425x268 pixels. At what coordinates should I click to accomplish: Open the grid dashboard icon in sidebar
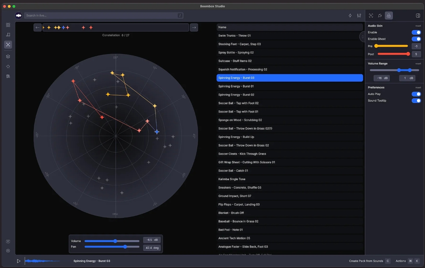pyautogui.click(x=8, y=25)
